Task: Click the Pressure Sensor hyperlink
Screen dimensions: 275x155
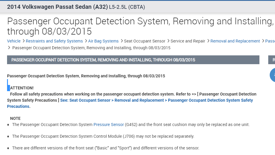Action: click(109, 125)
